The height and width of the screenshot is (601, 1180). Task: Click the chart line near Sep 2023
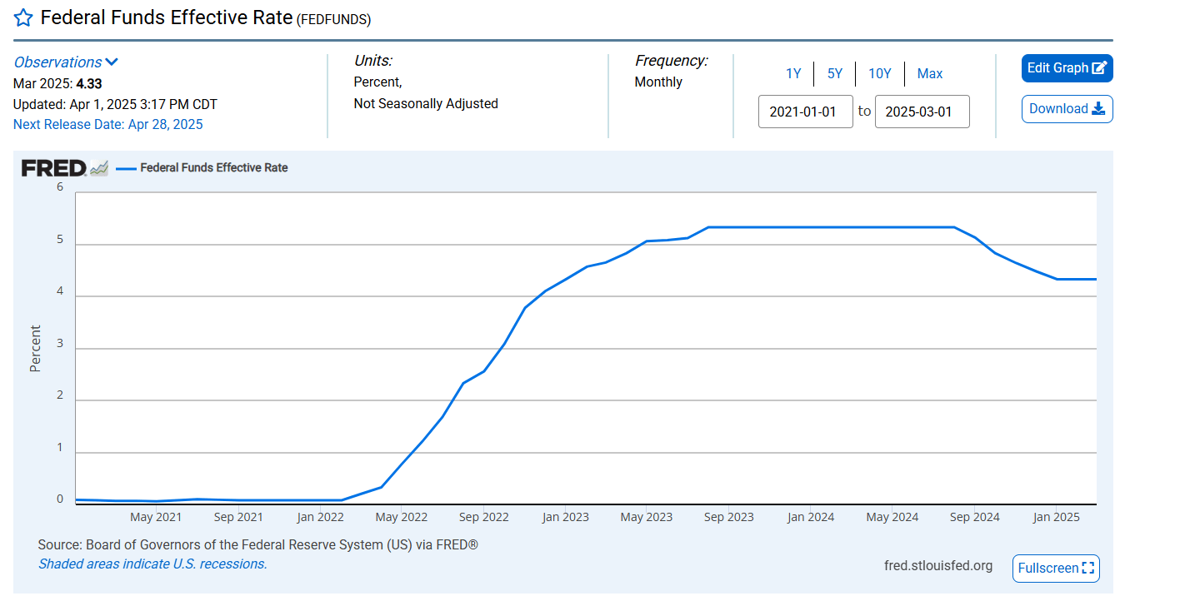729,227
